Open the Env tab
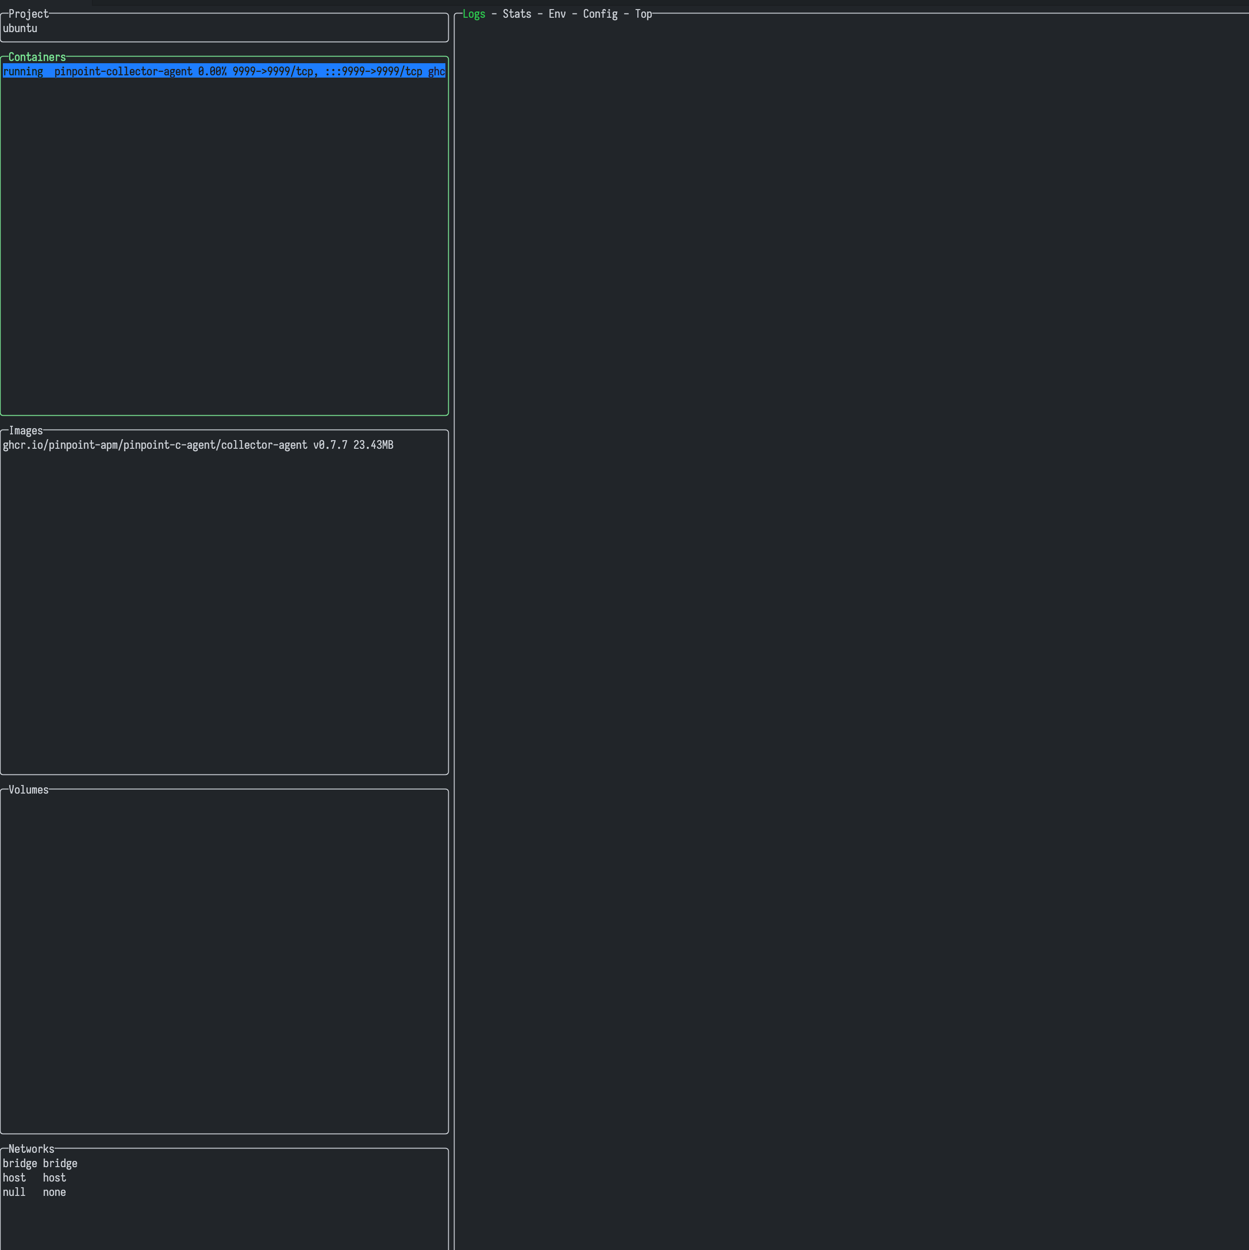The width and height of the screenshot is (1249, 1250). tap(557, 14)
